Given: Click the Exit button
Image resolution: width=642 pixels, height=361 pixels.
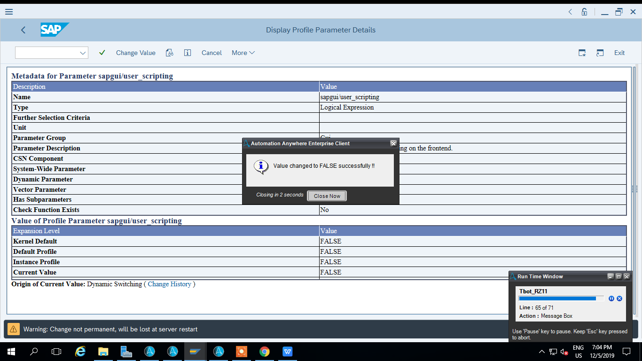Looking at the screenshot, I should pos(619,53).
